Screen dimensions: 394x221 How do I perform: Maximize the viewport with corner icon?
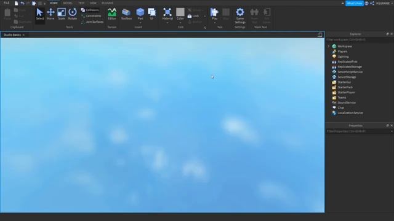pyautogui.click(x=320, y=35)
